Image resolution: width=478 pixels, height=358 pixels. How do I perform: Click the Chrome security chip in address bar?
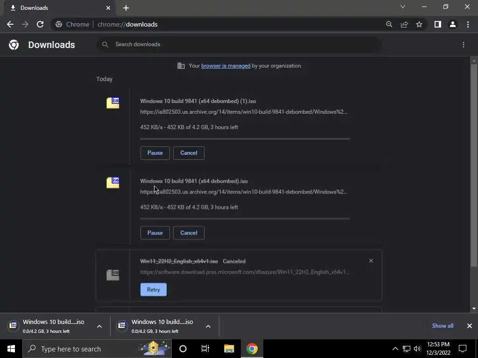click(x=72, y=24)
